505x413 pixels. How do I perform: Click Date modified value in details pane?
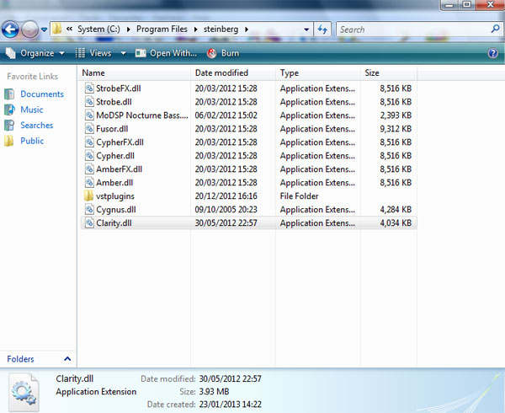coord(230,378)
